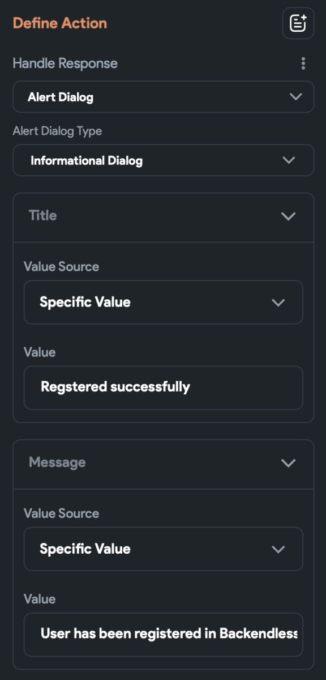Click the chevron arrow beside Informational Dialog
This screenshot has width=326, height=680.
[x=289, y=160]
